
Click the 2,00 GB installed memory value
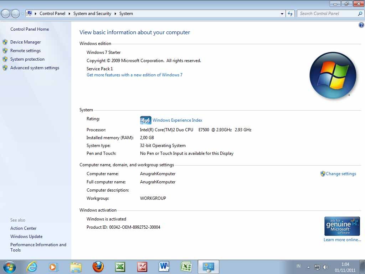point(147,138)
